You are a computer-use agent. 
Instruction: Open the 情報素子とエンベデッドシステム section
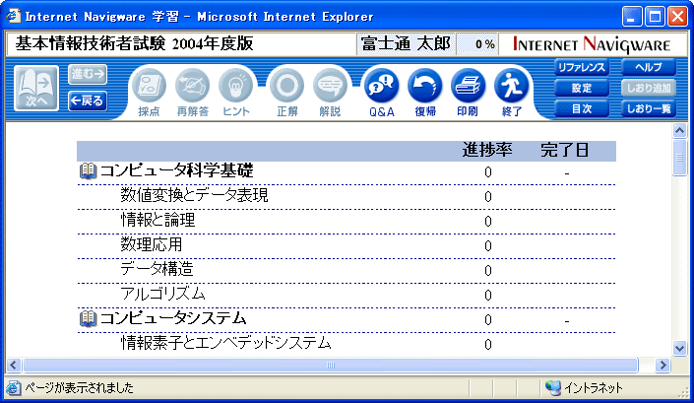click(x=226, y=343)
